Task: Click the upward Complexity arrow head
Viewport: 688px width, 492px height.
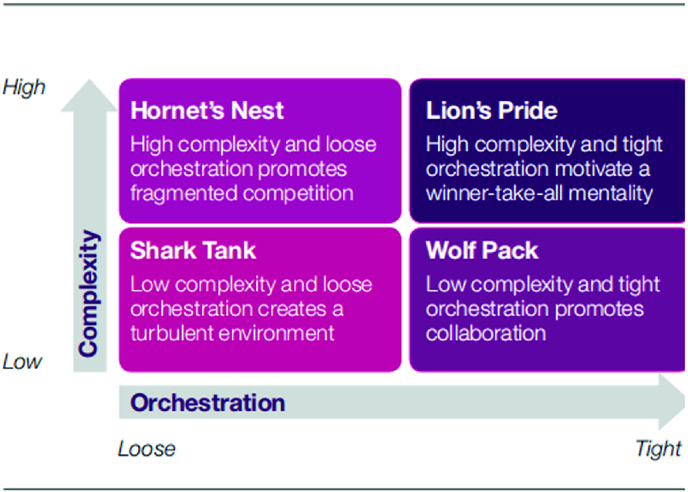Action: pos(89,96)
